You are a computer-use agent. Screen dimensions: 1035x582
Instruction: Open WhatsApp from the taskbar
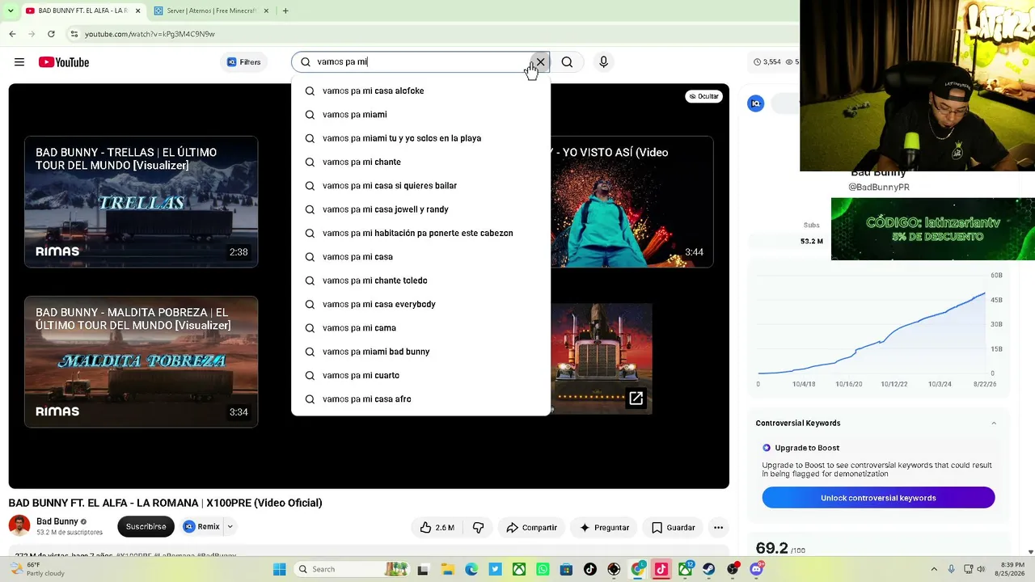click(543, 569)
